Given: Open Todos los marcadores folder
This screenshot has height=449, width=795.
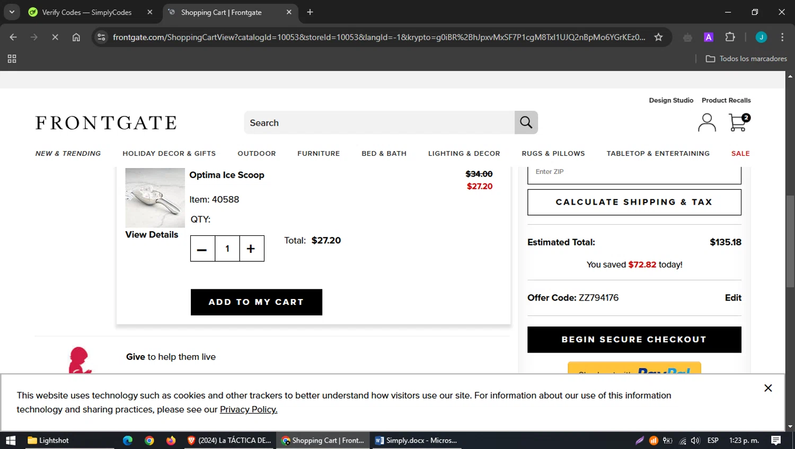Looking at the screenshot, I should 746,59.
